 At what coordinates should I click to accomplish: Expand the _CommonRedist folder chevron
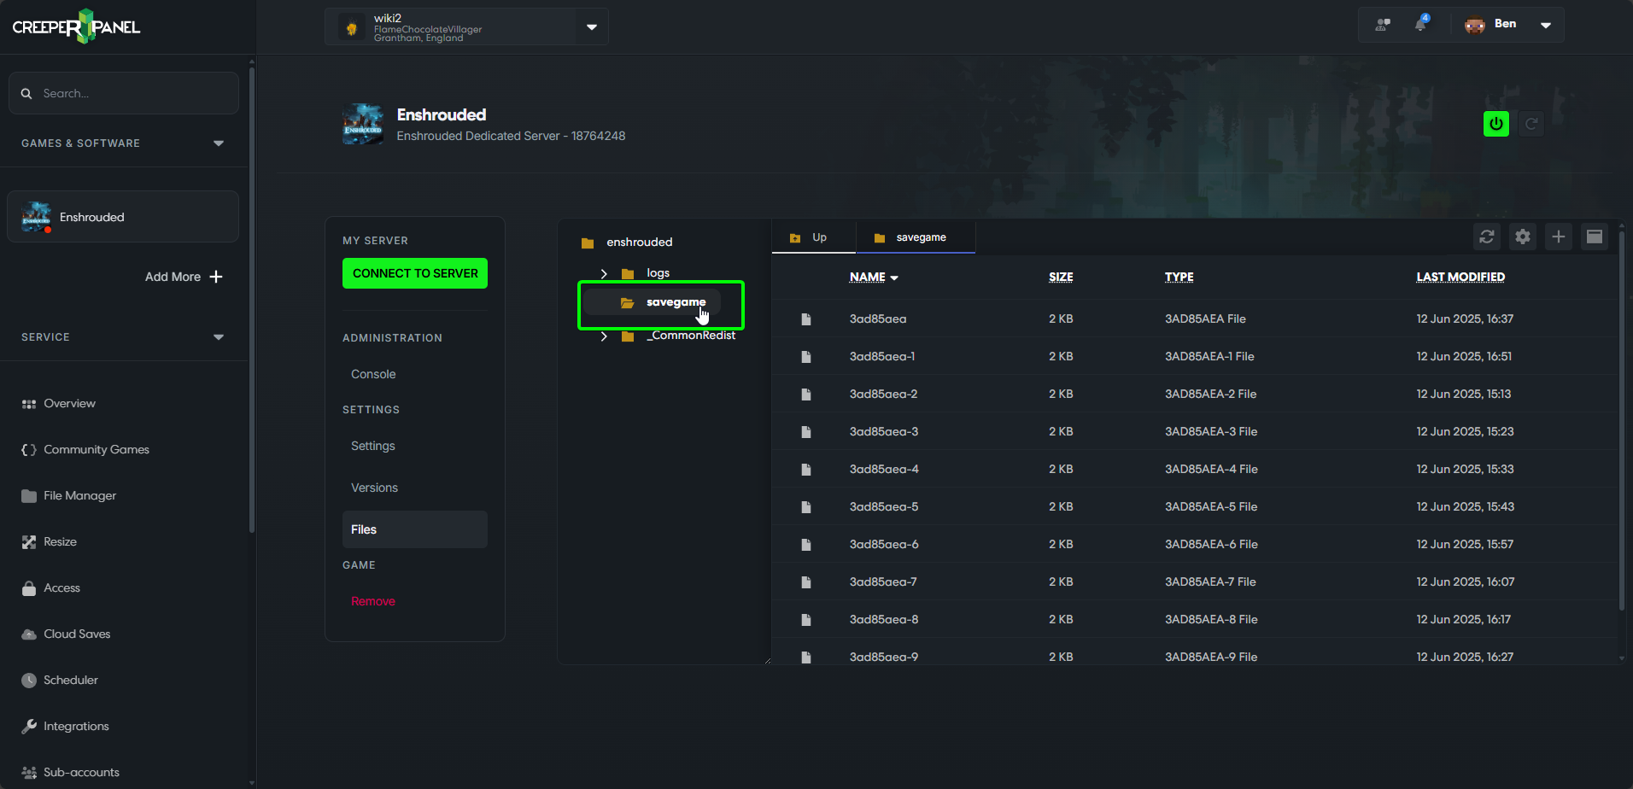(x=604, y=336)
